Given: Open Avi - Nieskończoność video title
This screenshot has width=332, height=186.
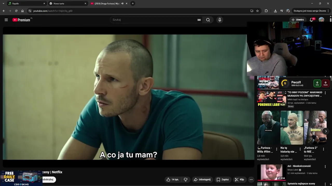Looking at the screenshot, I should click(299, 166).
